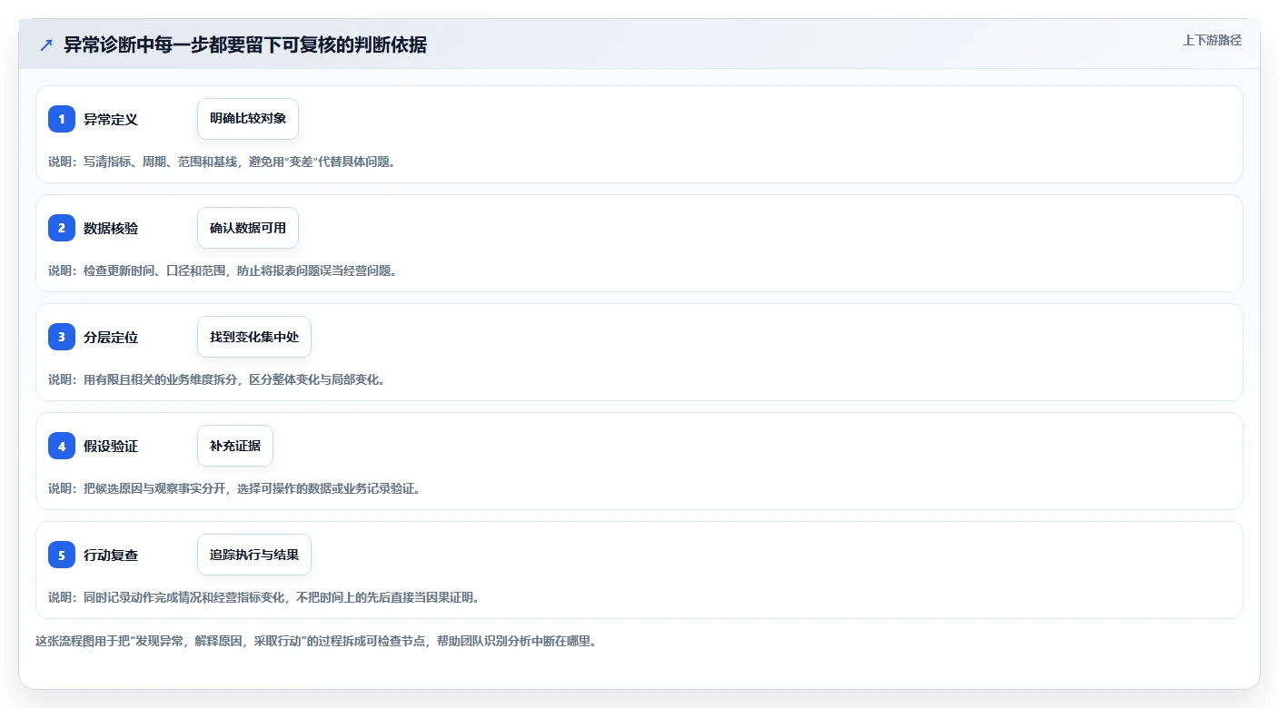Click the 补充证据 button
This screenshot has width=1279, height=708.
(235, 446)
